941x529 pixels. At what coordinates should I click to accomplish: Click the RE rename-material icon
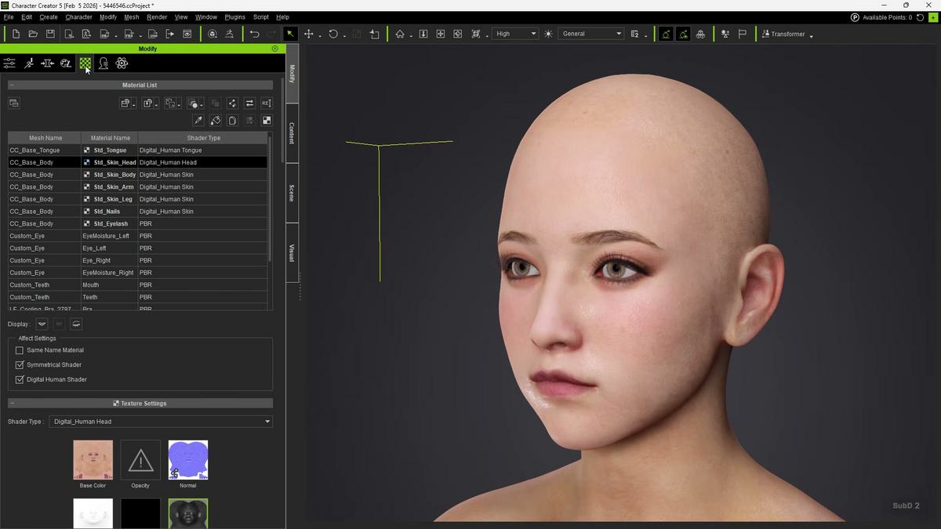click(267, 103)
